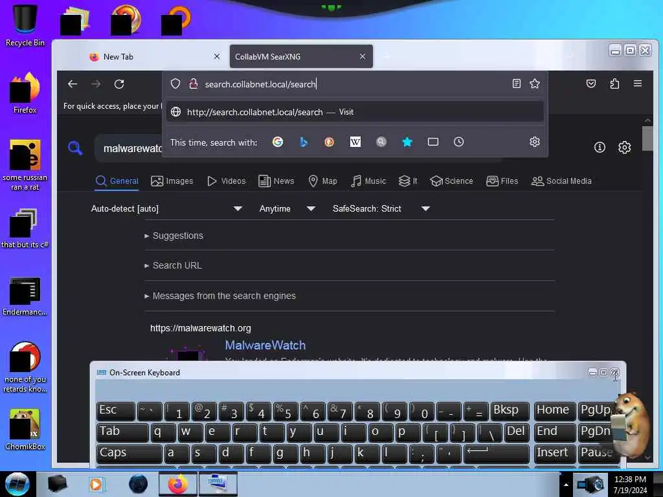Search this time with Wikipedia
663x497 pixels.
355,142
